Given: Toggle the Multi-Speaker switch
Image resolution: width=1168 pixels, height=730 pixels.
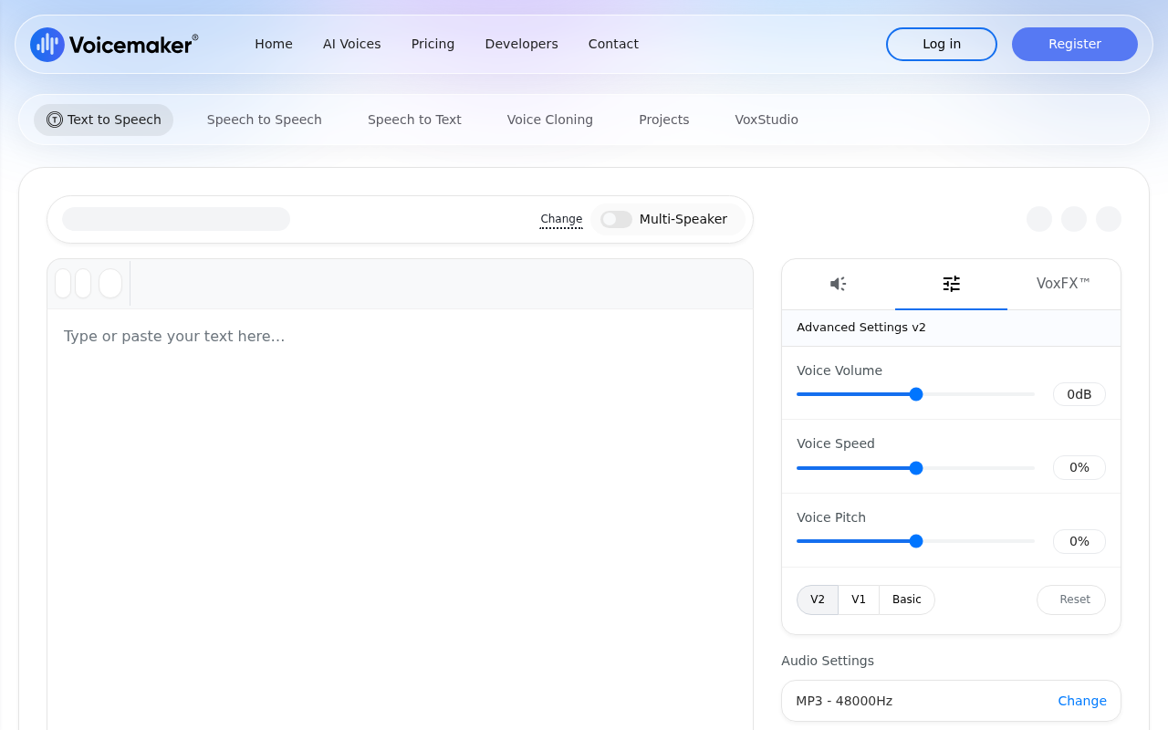Looking at the screenshot, I should [616, 219].
